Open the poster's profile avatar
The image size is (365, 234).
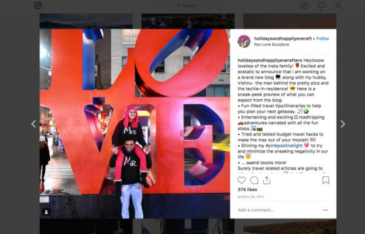(x=244, y=41)
